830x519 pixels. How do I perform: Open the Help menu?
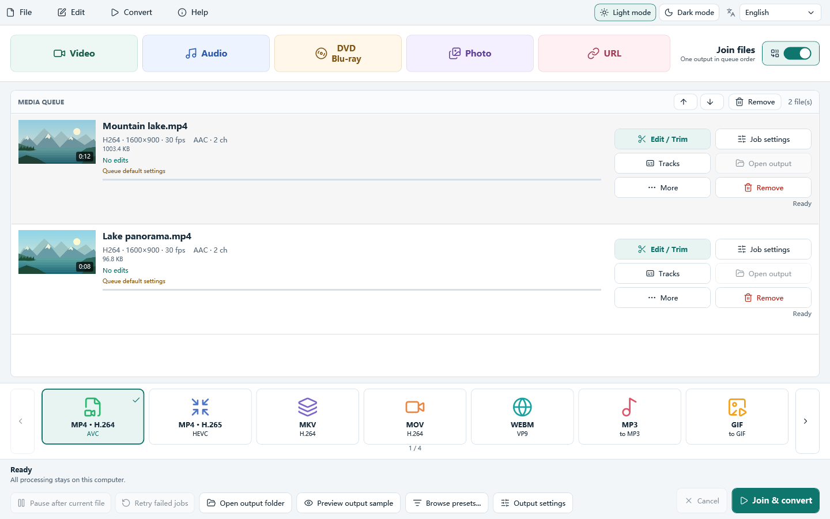pyautogui.click(x=193, y=12)
